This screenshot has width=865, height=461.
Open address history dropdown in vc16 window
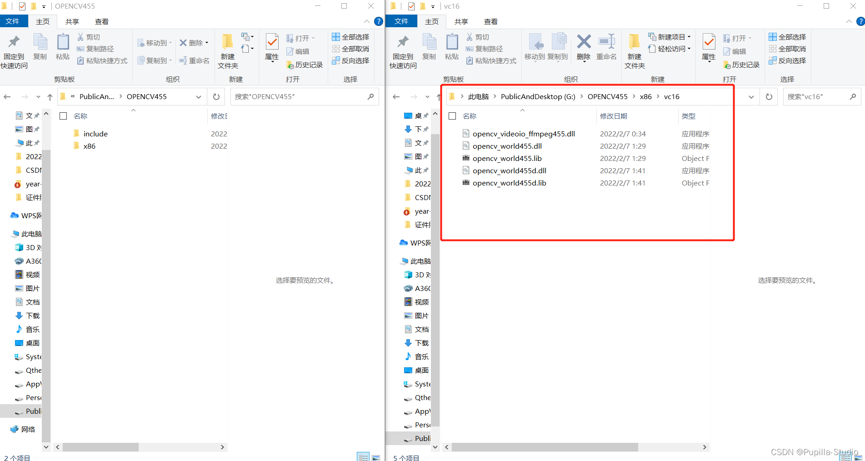[x=751, y=97]
